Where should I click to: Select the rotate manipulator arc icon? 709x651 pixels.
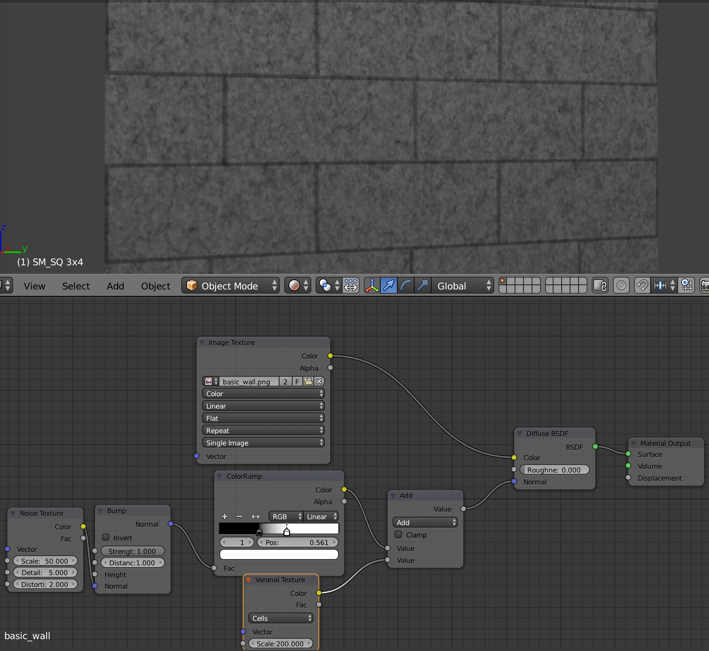point(406,286)
